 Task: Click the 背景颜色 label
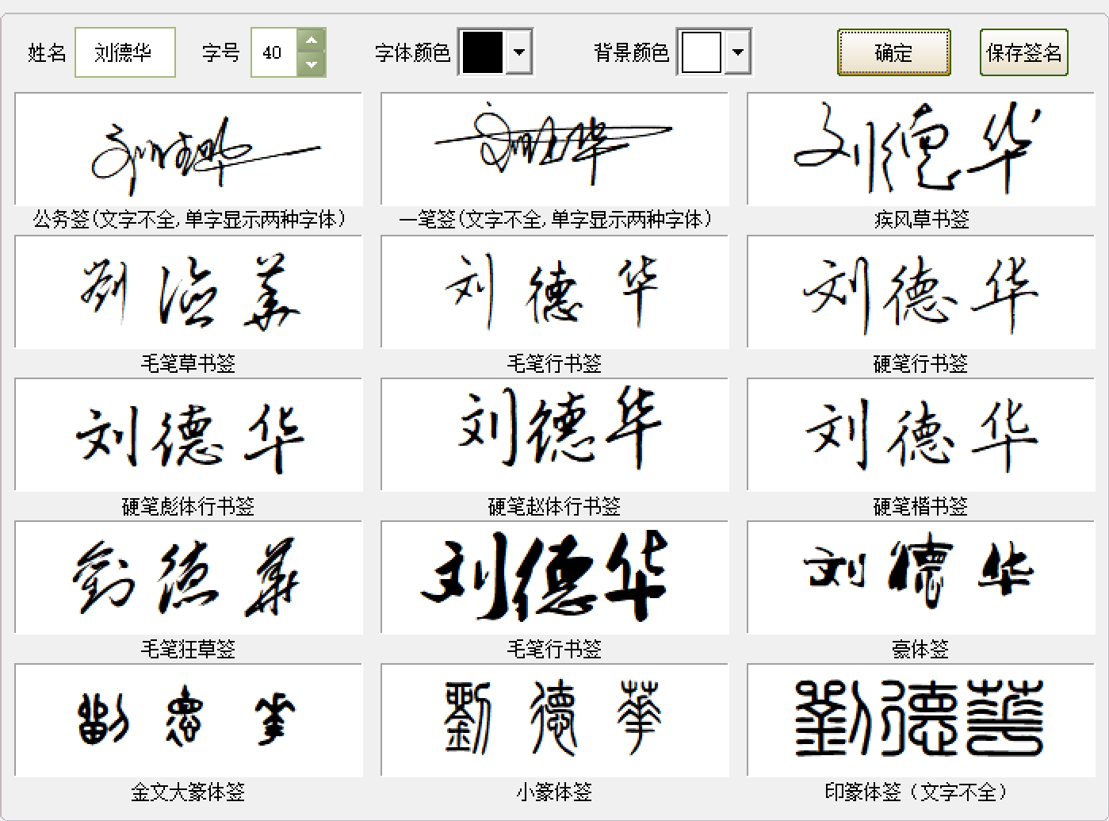(x=632, y=52)
